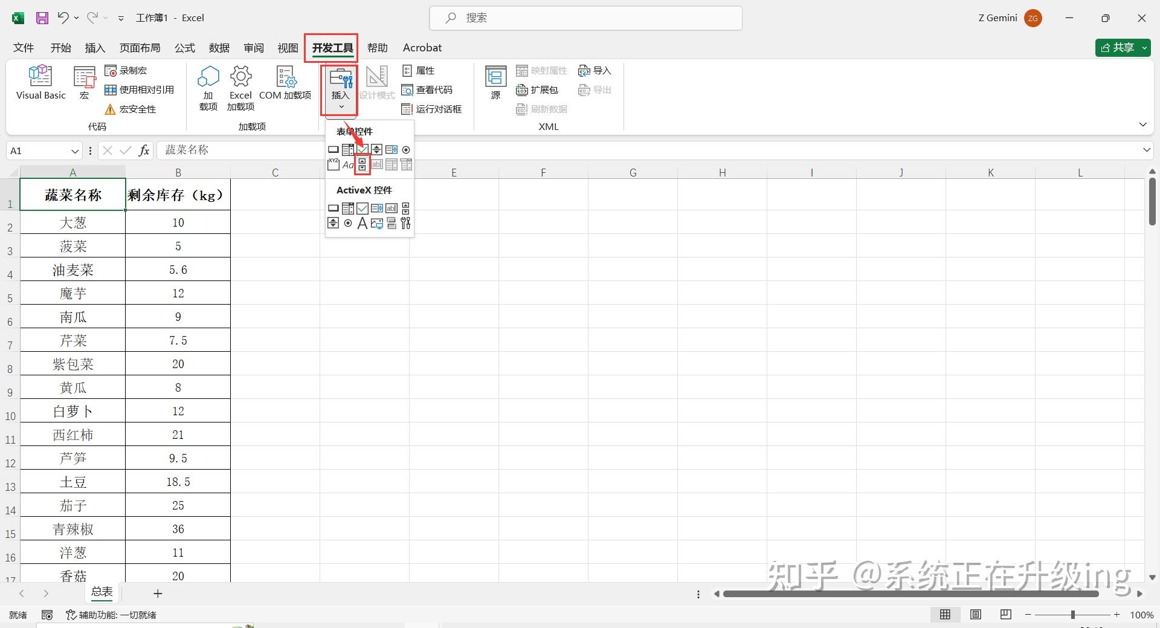Click 运行对话框 button
Viewport: 1160px width, 628px height.
[431, 109]
